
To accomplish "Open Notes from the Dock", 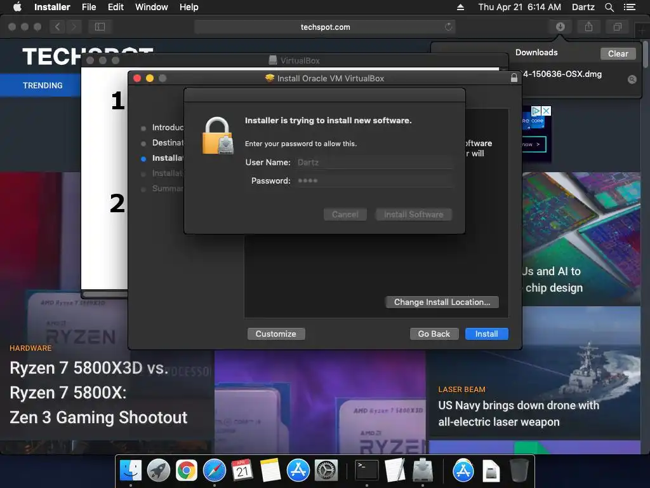I will click(x=270, y=471).
